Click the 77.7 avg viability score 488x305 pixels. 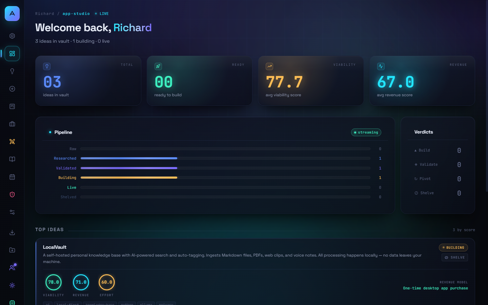(x=284, y=82)
